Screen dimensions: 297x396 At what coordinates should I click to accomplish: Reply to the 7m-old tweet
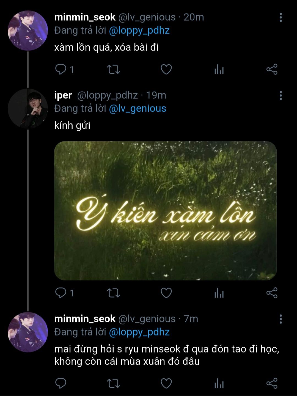tap(61, 383)
